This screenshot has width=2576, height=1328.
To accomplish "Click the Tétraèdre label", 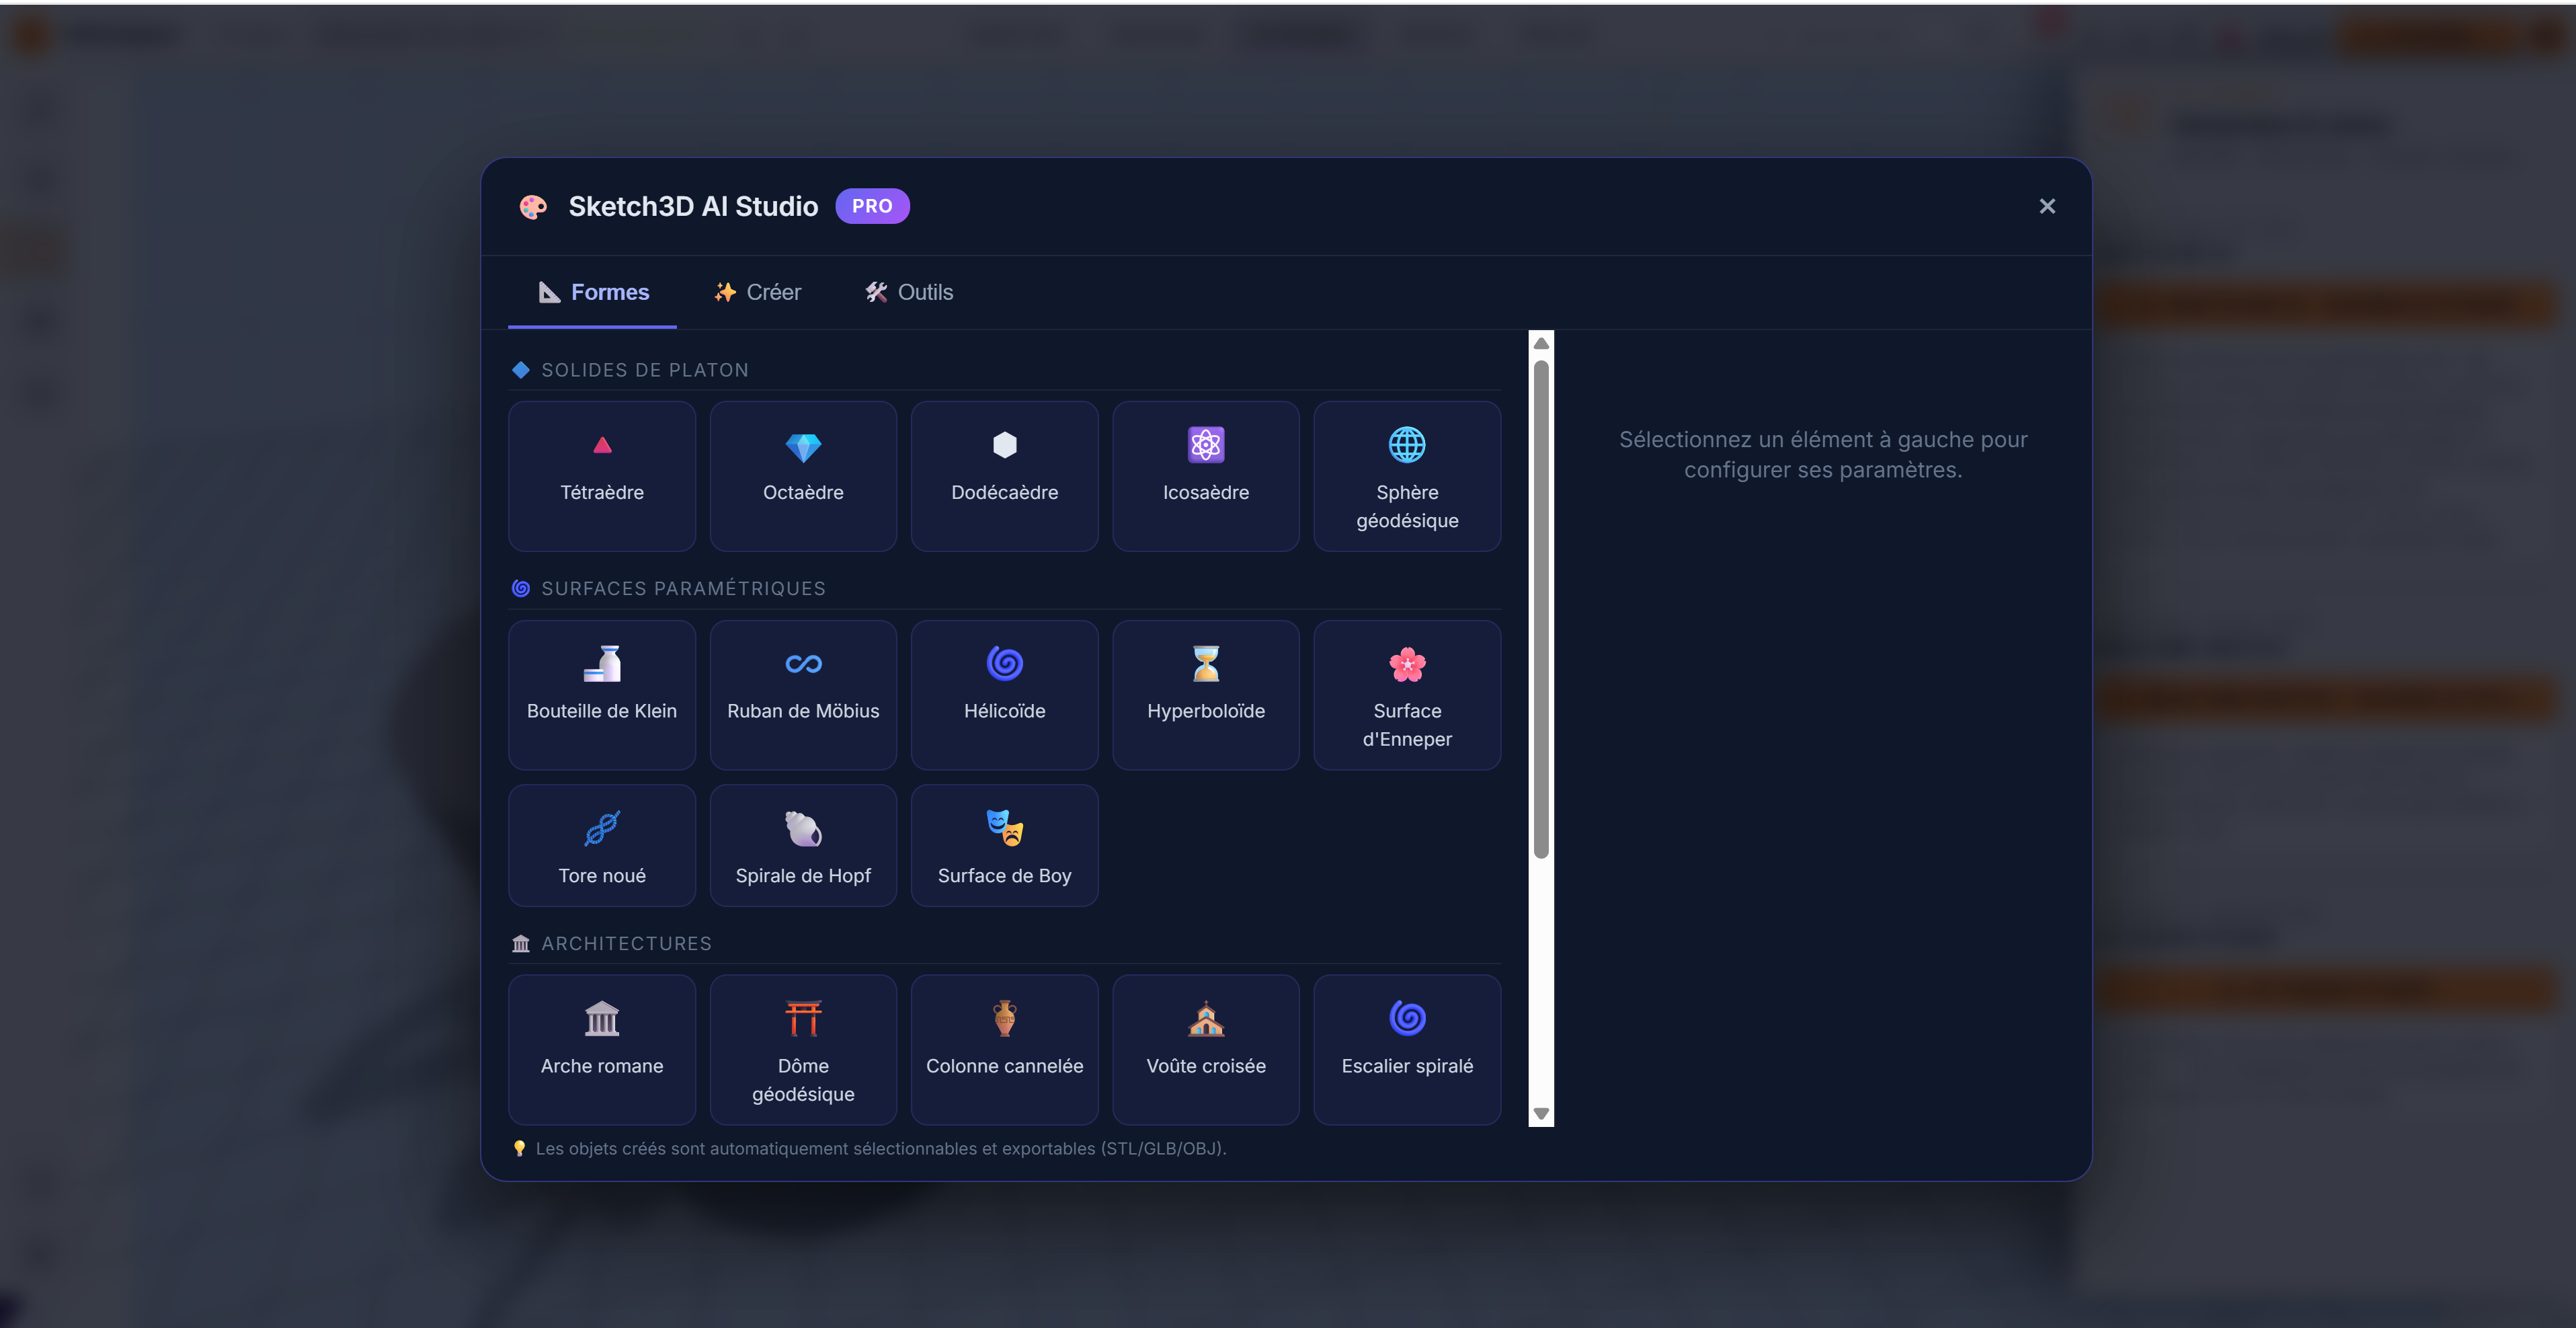I will (x=602, y=492).
